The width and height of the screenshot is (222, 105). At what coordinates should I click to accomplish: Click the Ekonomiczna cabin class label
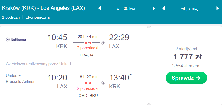click(x=38, y=17)
